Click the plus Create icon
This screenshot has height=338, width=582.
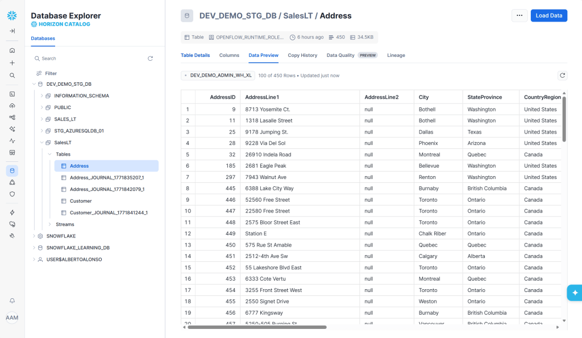(12, 63)
